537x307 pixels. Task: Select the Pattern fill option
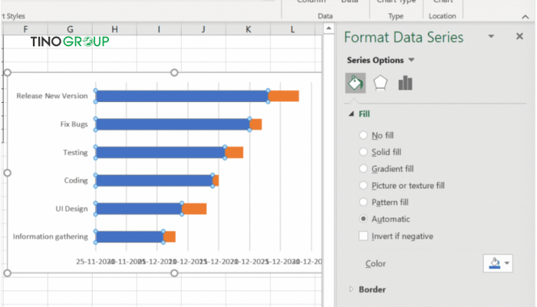click(x=364, y=202)
